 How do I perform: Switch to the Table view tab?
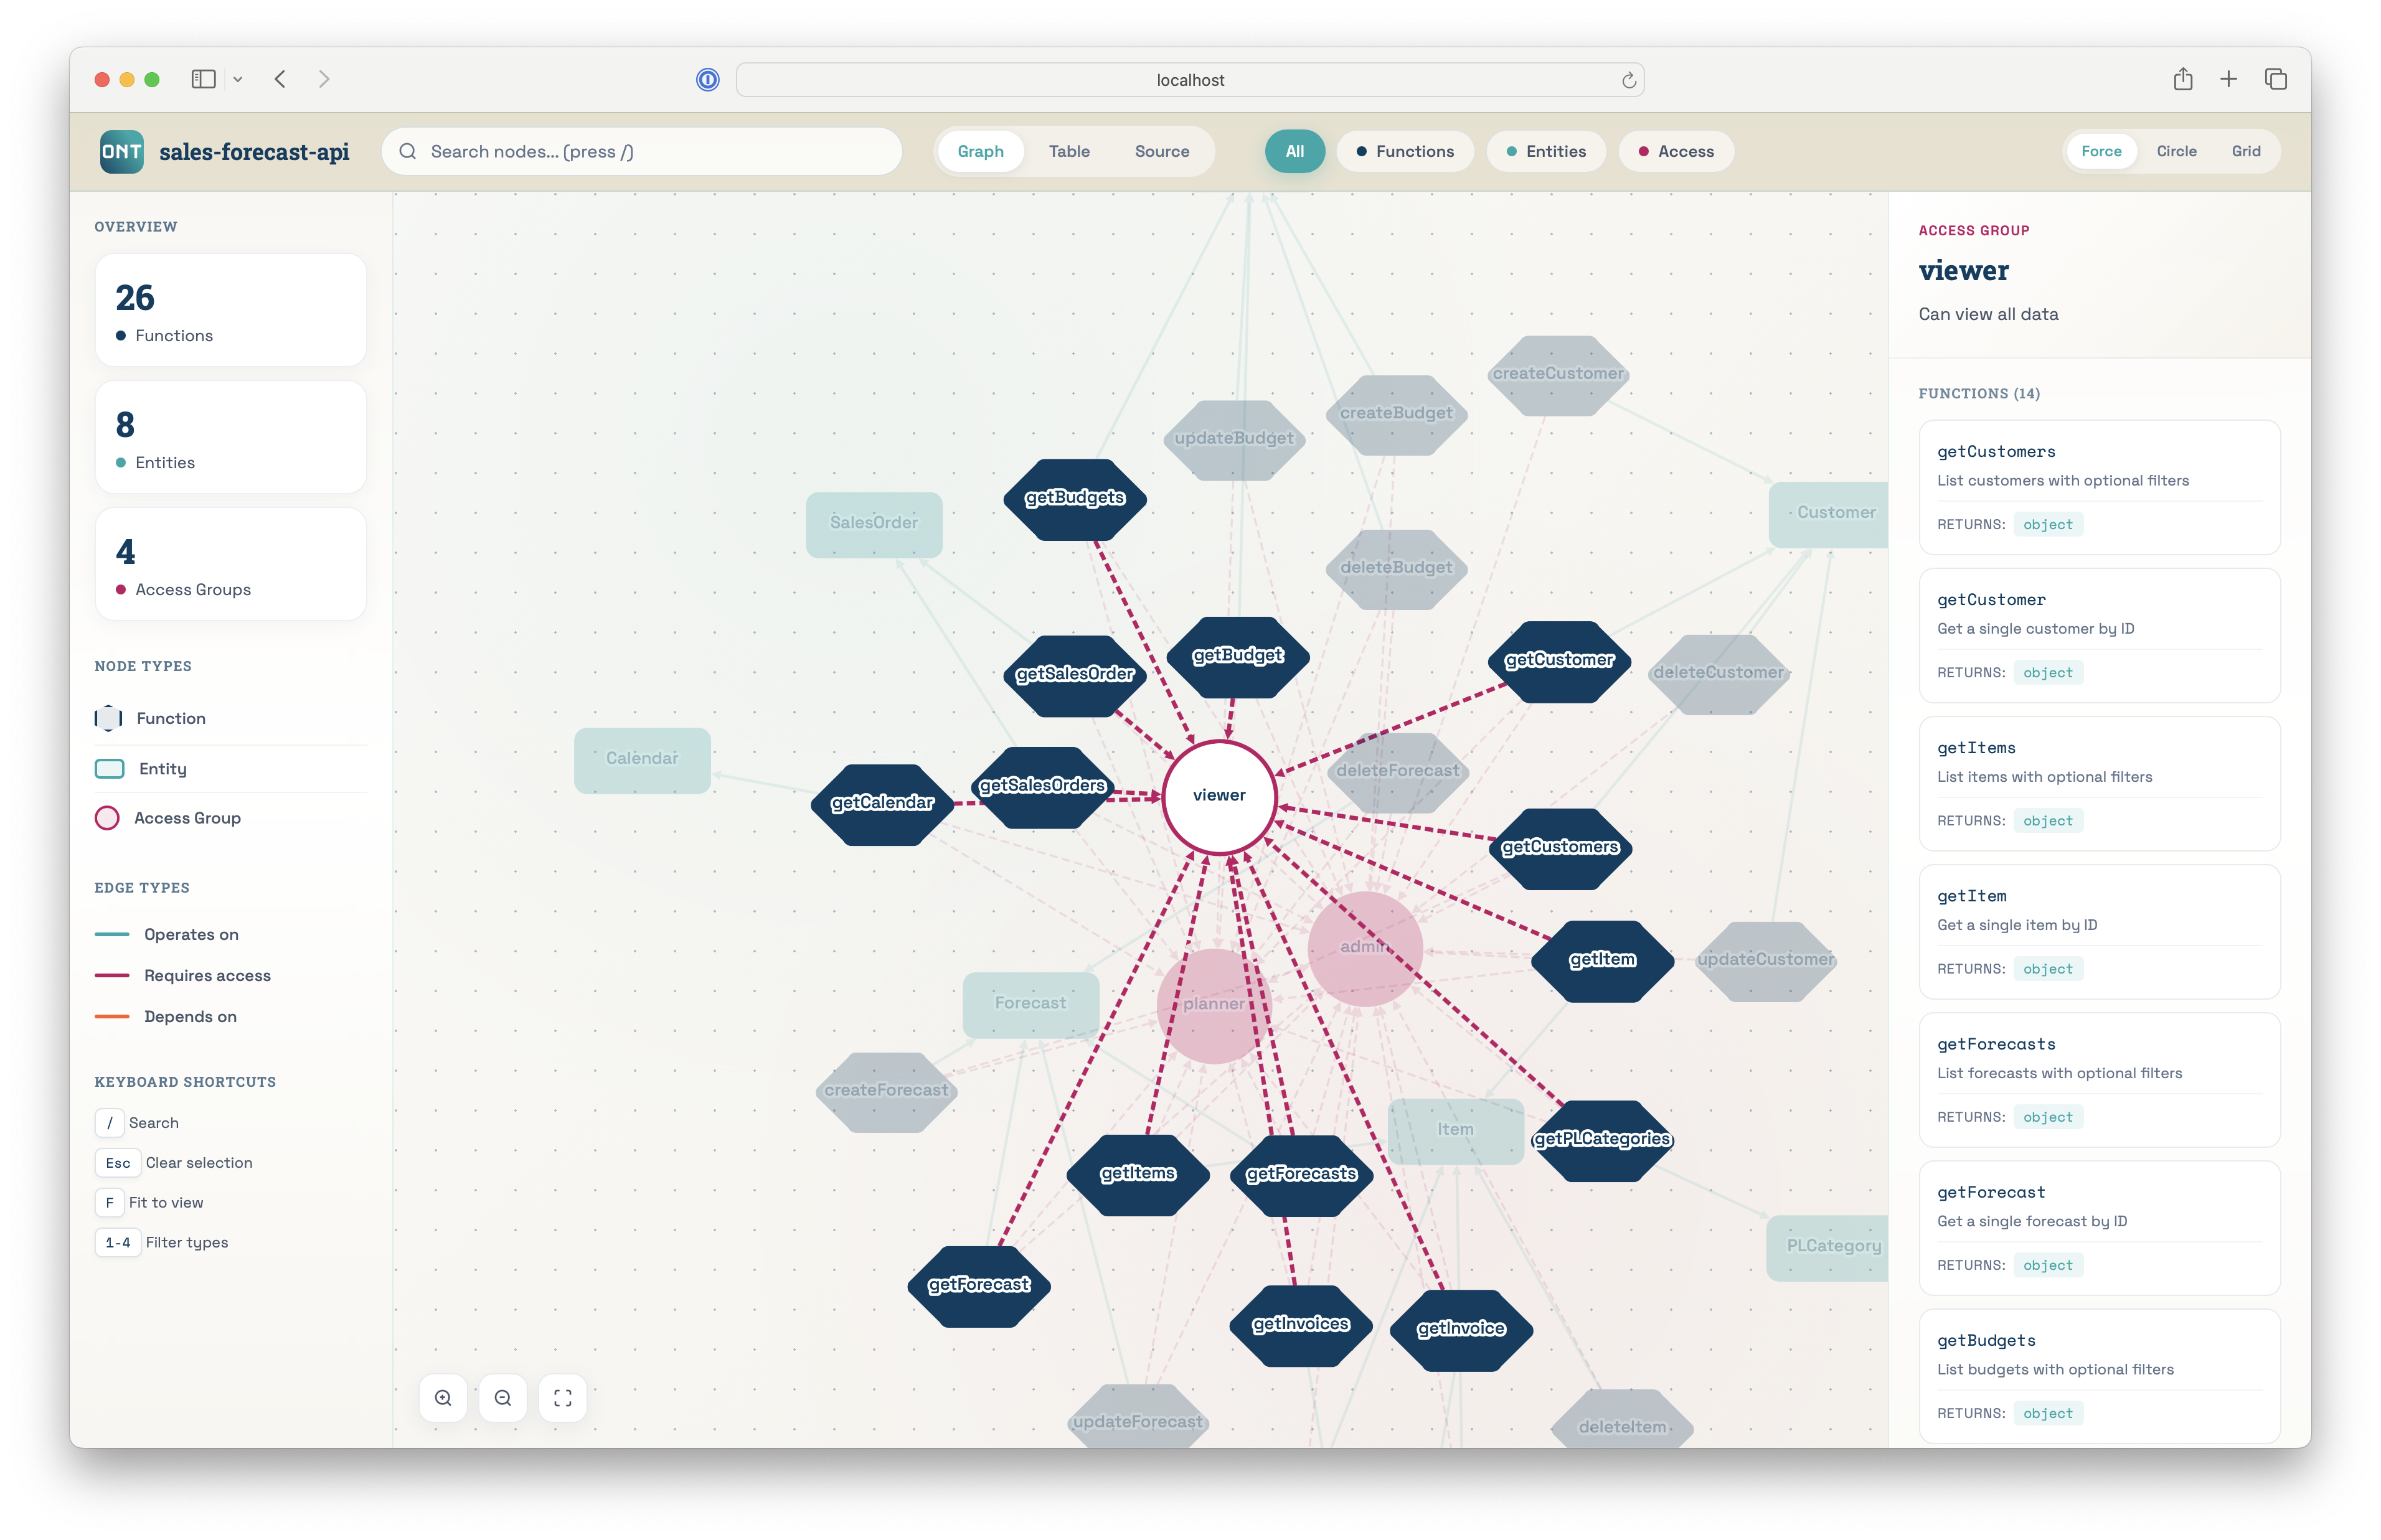[1069, 151]
